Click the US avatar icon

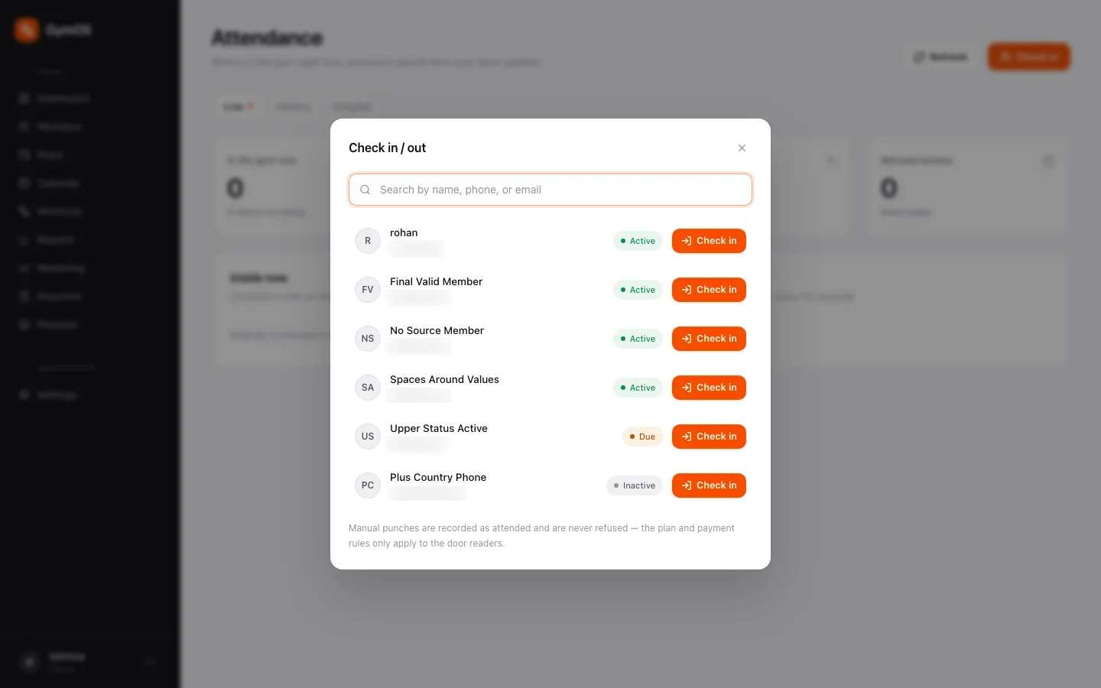(368, 436)
